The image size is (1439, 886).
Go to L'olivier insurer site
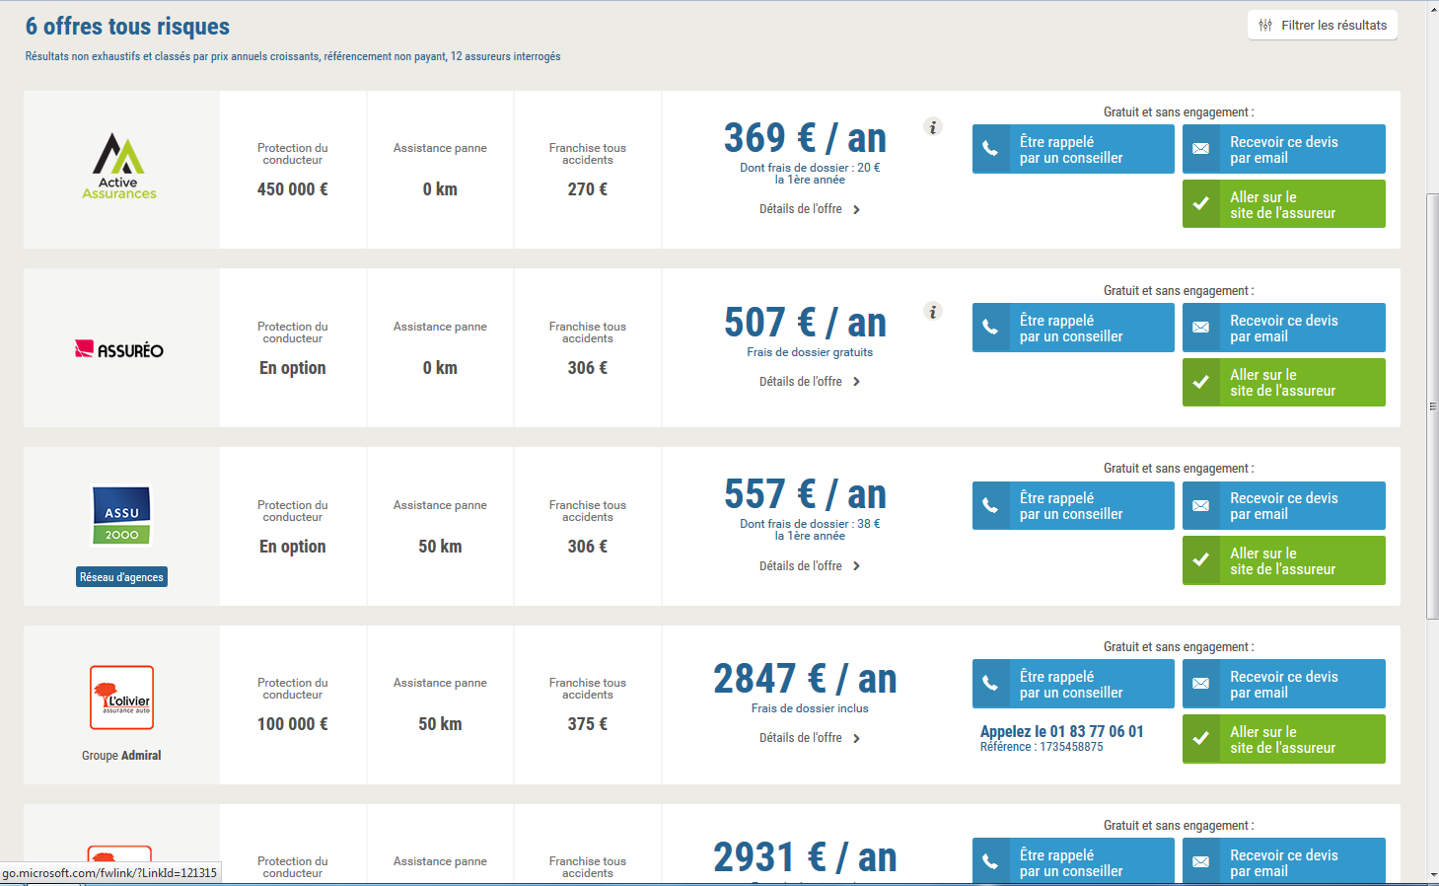coord(1284,739)
